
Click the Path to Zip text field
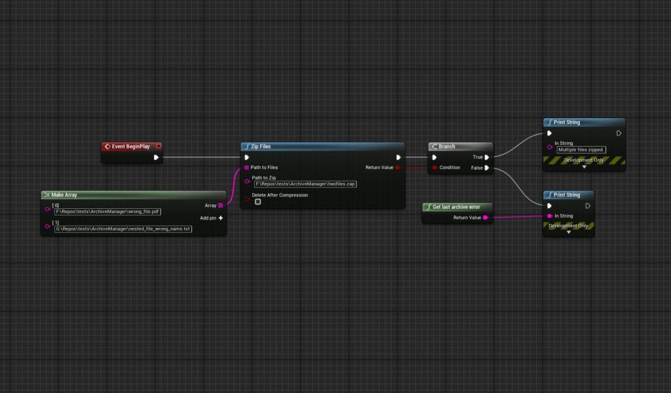[x=305, y=184]
